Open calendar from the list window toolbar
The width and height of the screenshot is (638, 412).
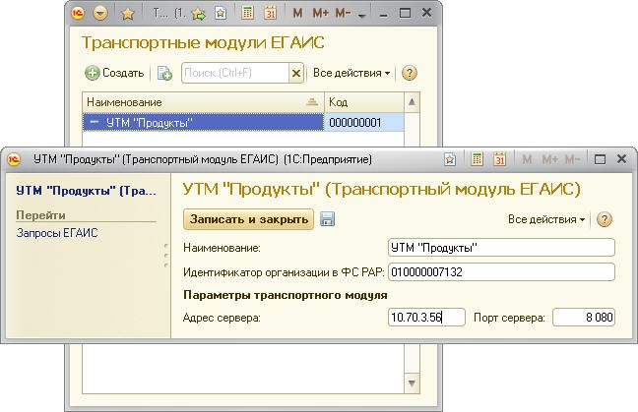[x=270, y=13]
